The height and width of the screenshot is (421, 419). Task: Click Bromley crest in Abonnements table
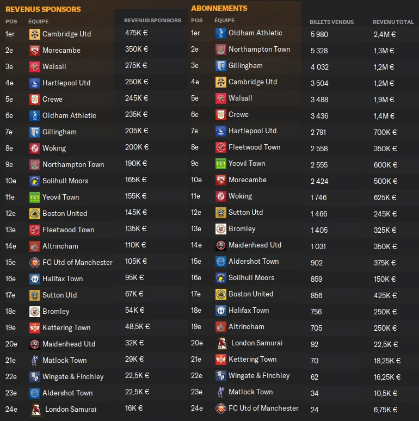click(x=221, y=229)
